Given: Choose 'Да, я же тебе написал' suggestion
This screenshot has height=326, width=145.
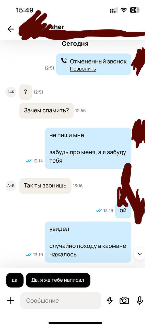Looking at the screenshot, I should (x=58, y=280).
